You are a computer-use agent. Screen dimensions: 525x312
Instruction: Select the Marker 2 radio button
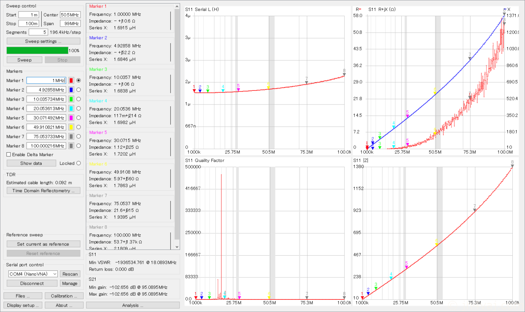click(78, 90)
